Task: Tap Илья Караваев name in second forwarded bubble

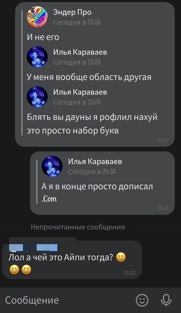Action: coord(95,161)
